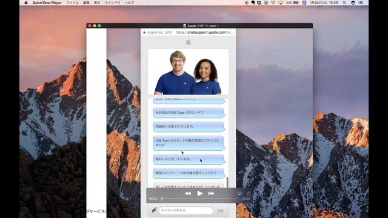Screen dimensions: 388x218
Task: Open the QuickTime Player menu
Action: (x=47, y=2)
